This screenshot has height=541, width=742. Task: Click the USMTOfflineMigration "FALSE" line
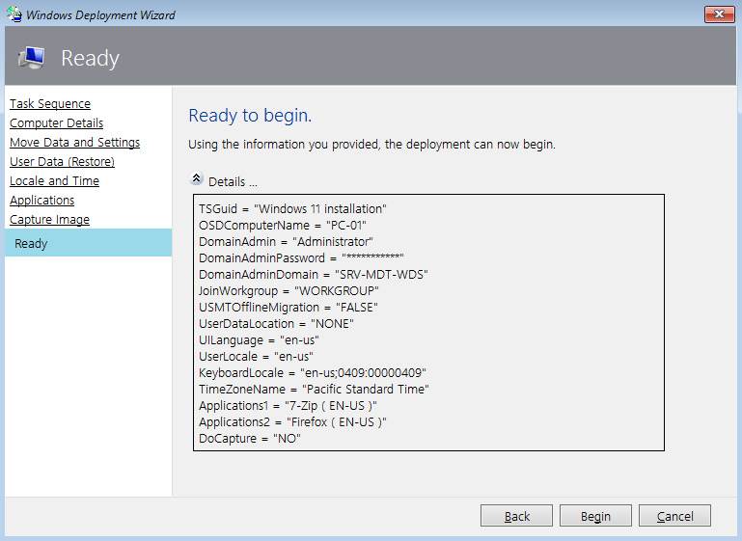[289, 308]
